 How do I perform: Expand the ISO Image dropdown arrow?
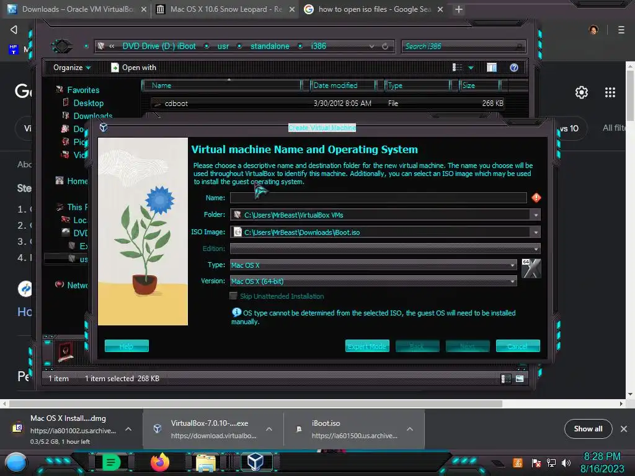click(x=536, y=232)
